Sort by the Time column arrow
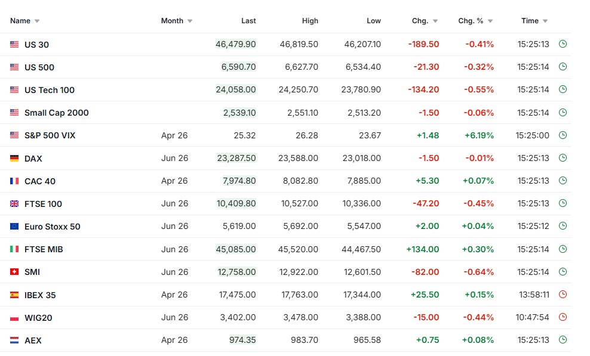 pos(545,21)
